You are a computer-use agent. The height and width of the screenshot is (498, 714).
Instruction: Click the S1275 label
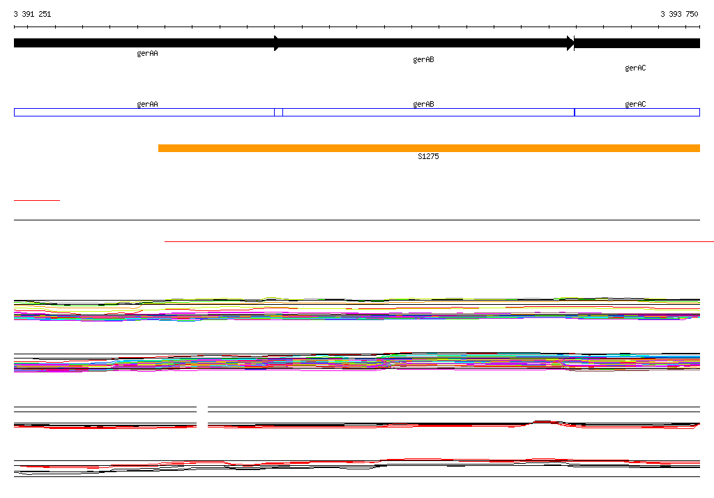pos(428,156)
